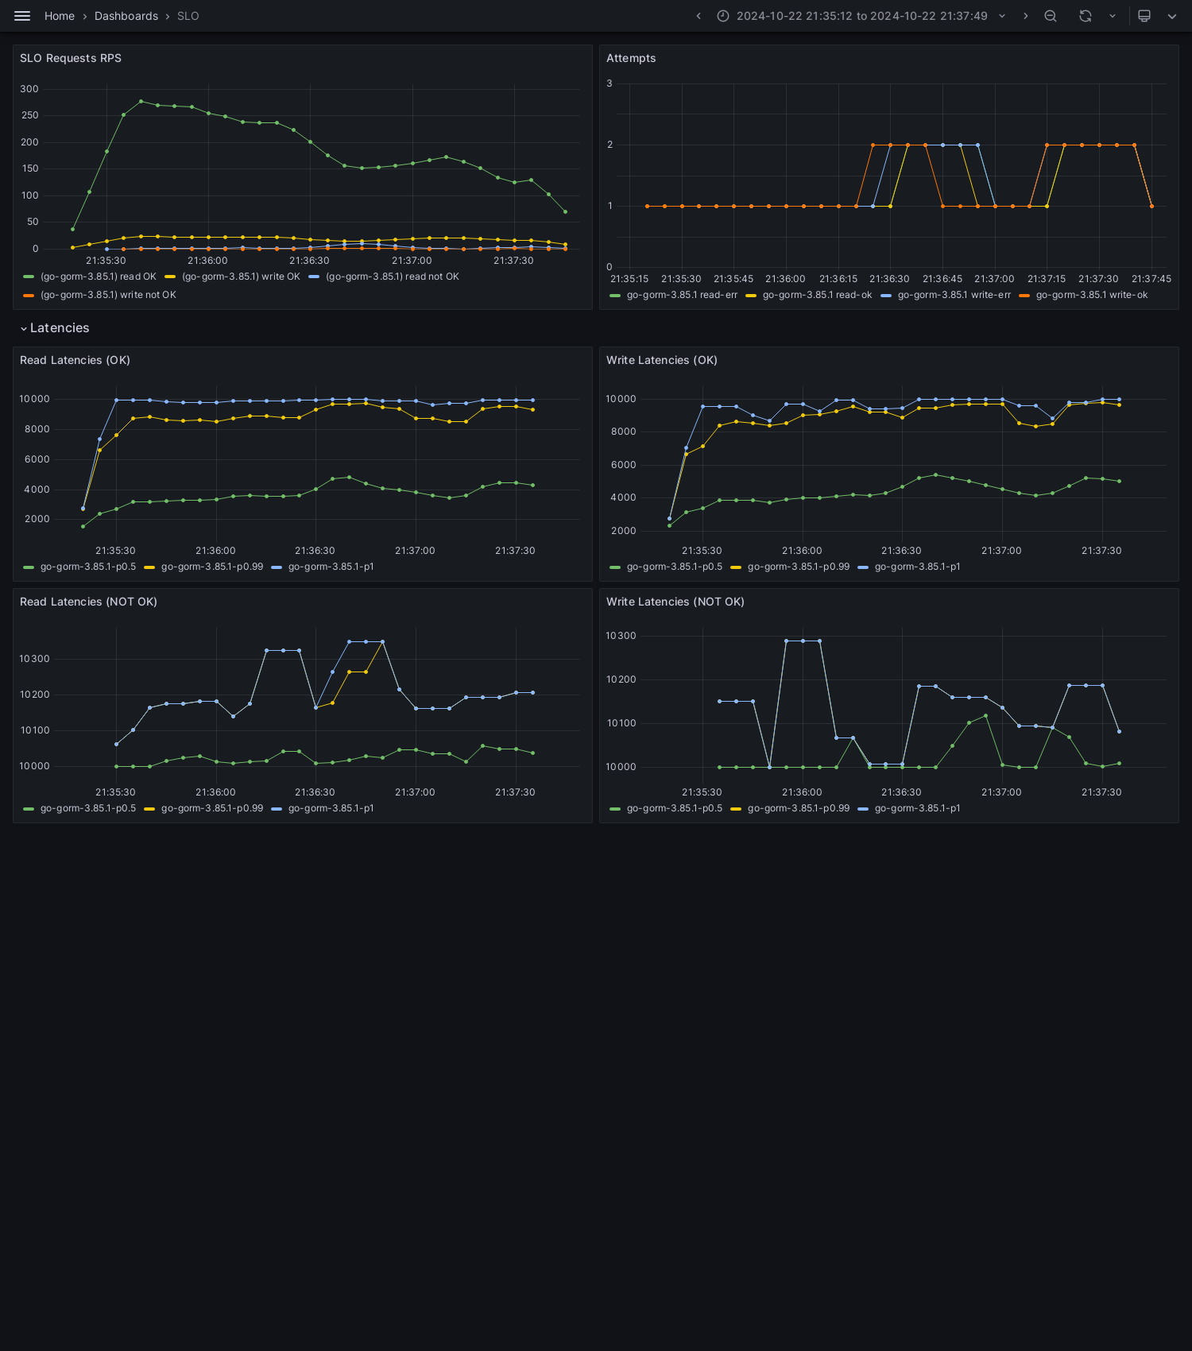Click Read Latencies (OK) panel title
Screen dimensions: 1192x1351
pyautogui.click(x=75, y=360)
